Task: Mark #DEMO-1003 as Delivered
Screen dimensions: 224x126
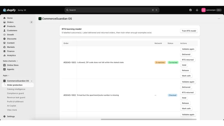Action: (x=186, y=54)
